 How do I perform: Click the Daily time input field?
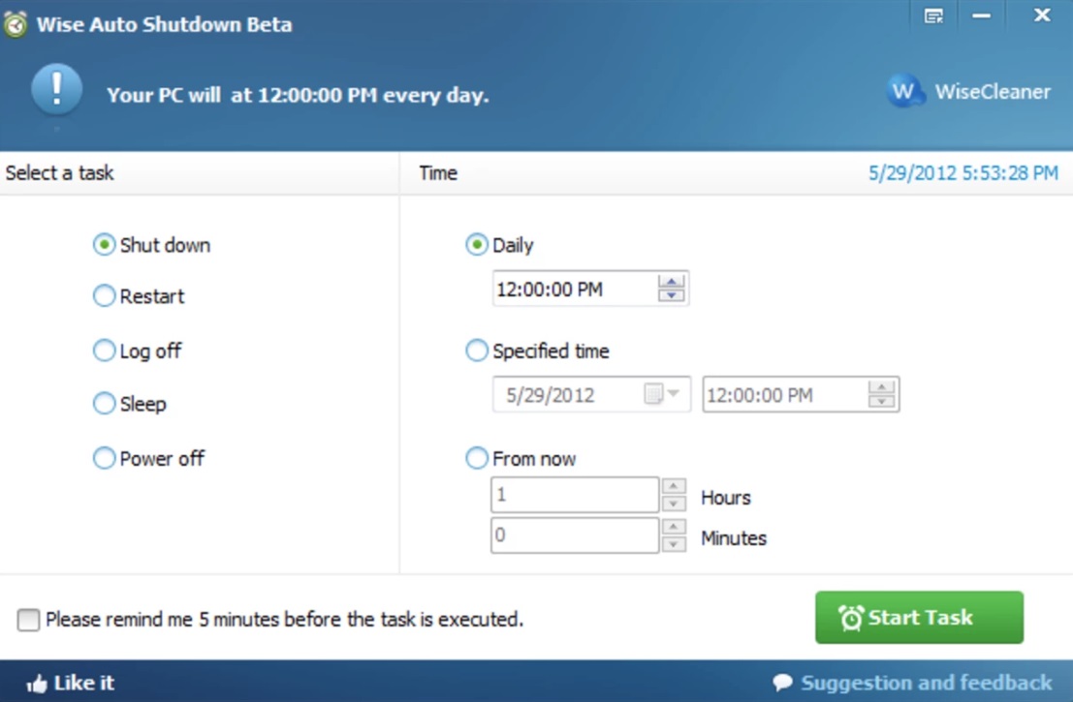pyautogui.click(x=572, y=289)
